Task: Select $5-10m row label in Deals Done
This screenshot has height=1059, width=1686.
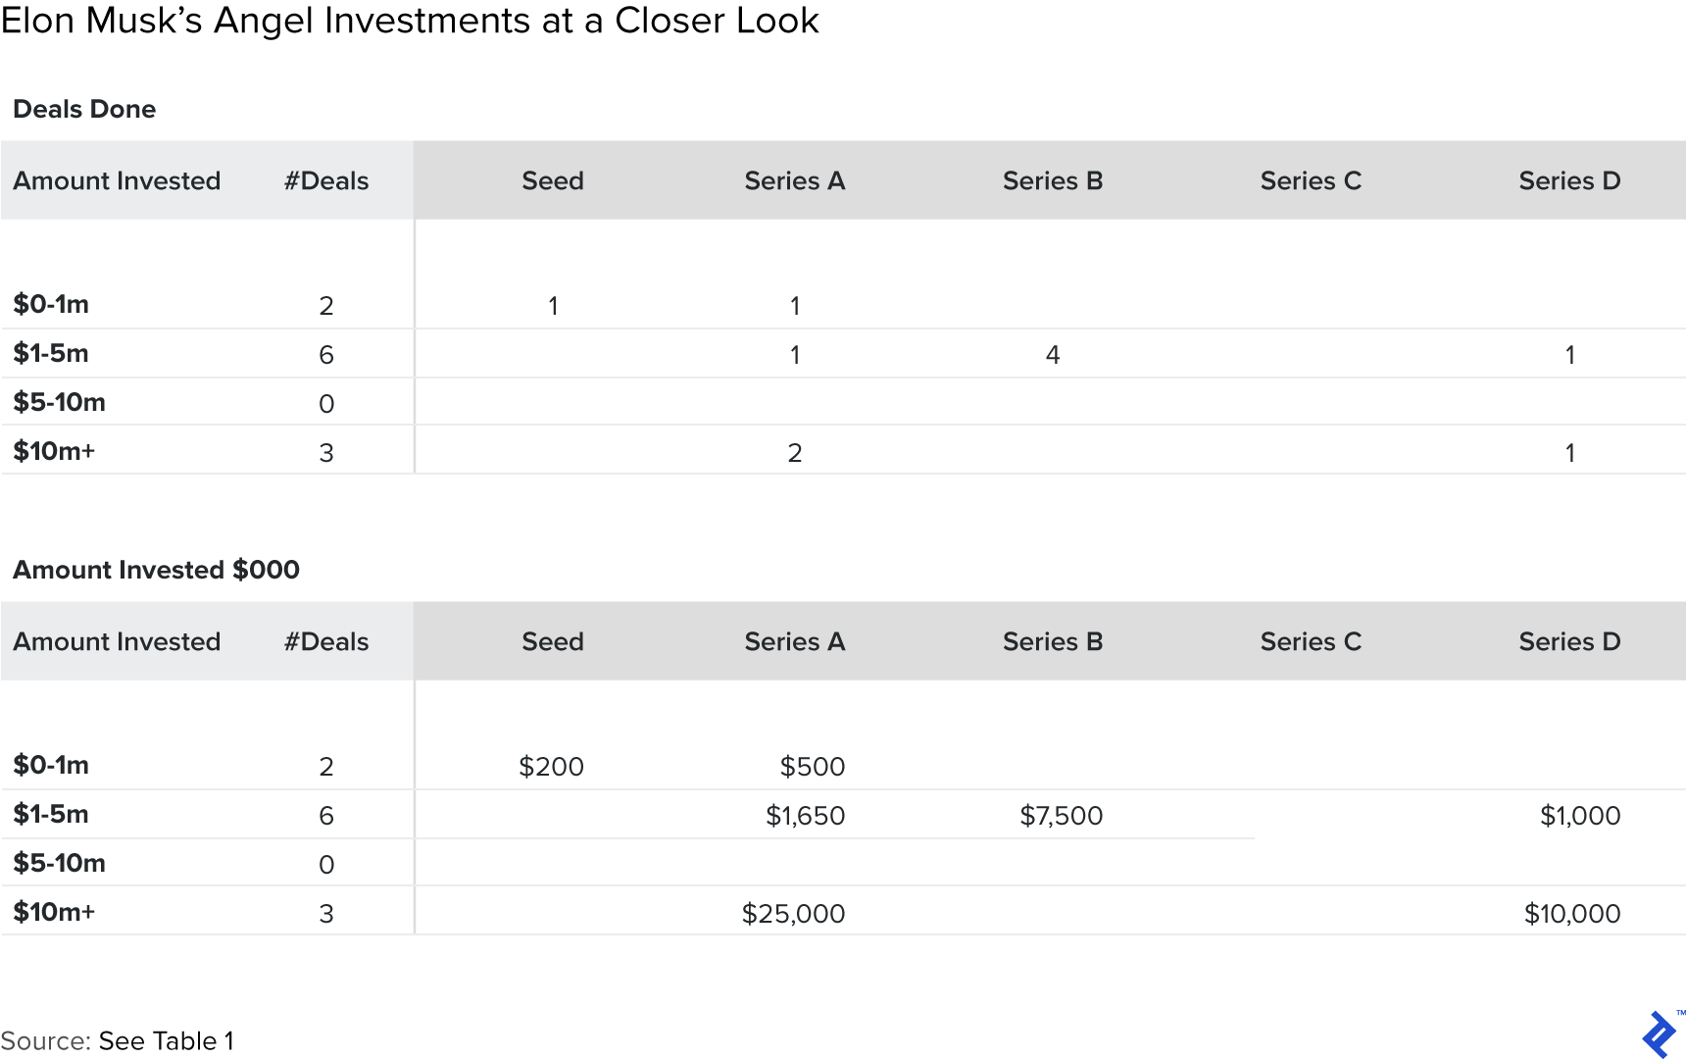Action: click(x=59, y=402)
